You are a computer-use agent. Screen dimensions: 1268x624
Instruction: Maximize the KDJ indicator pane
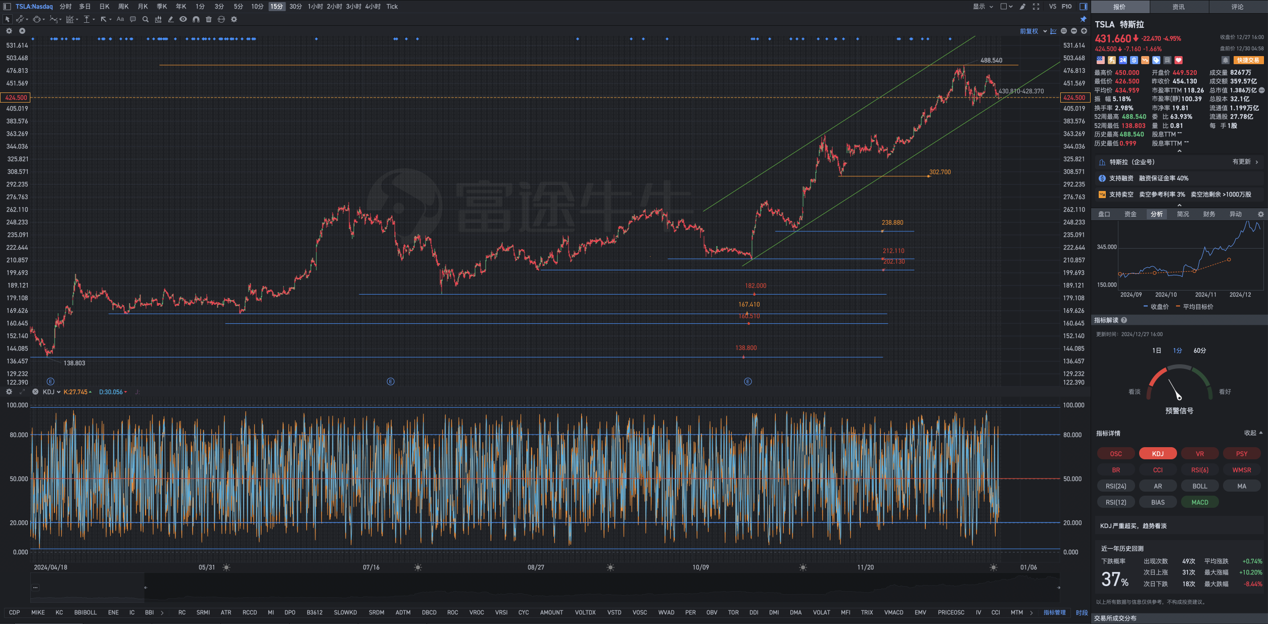(22, 392)
